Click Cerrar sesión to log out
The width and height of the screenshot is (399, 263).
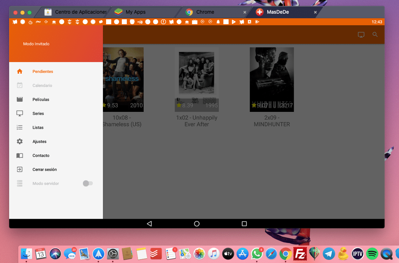pos(44,169)
